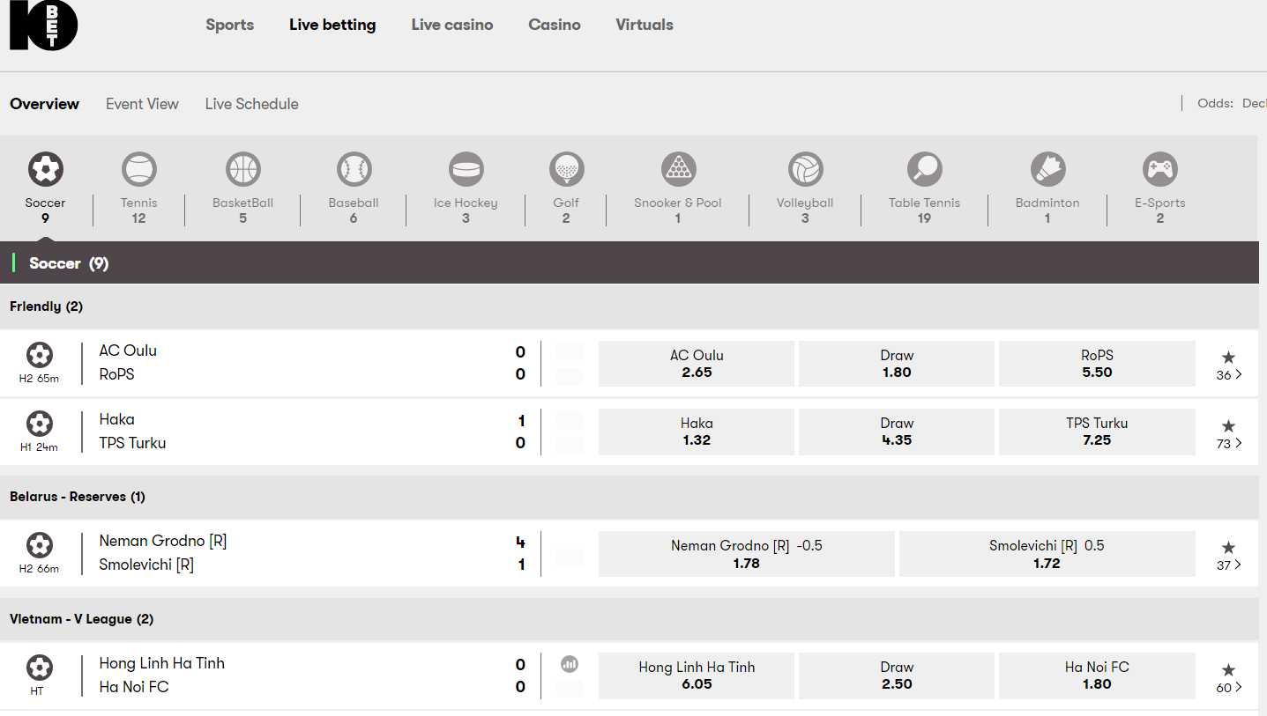Switch to the Event View tab
The height and width of the screenshot is (716, 1267).
(142, 104)
